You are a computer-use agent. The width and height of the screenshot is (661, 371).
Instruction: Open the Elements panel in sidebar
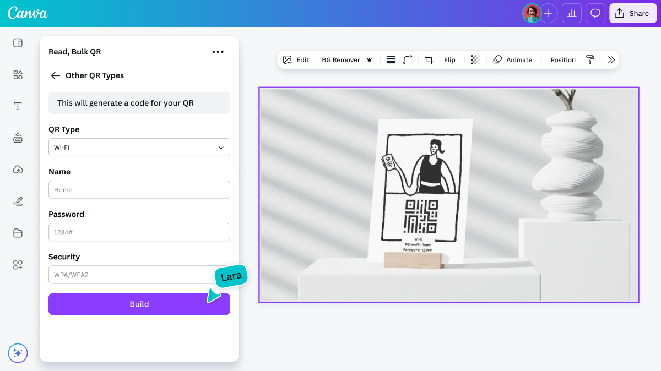(x=18, y=75)
